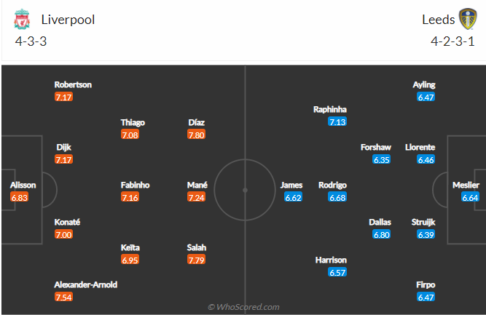This screenshot has width=486, height=315.
Task: Click Alexander-Arnold's 7.54 rating badge
Action: [x=63, y=297]
